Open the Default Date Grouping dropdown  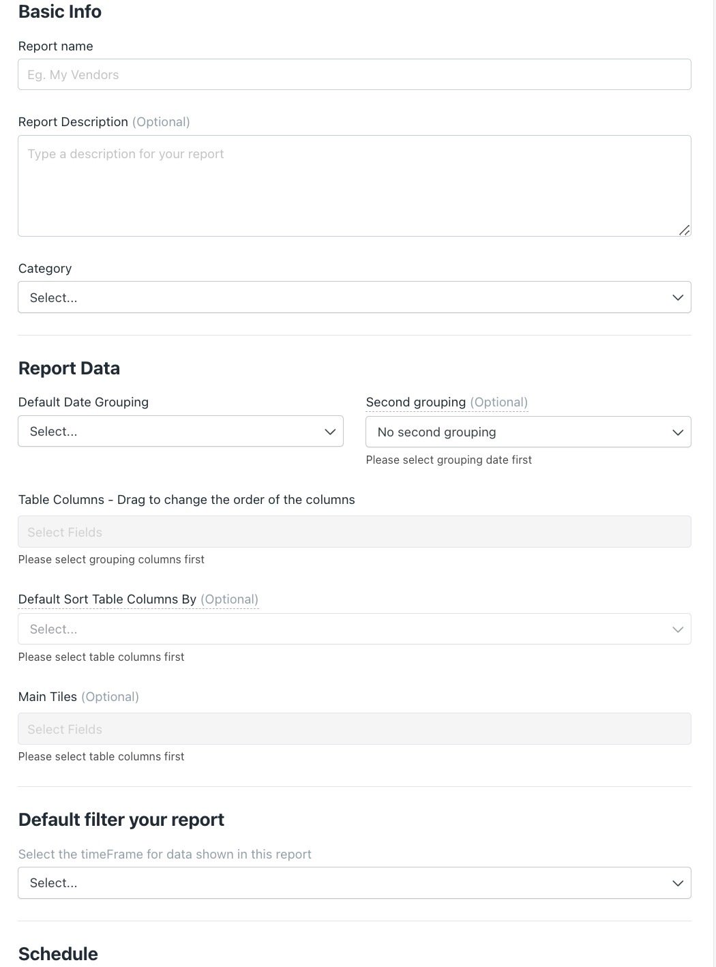click(x=181, y=431)
